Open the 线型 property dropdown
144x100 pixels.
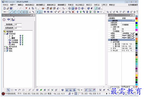132,36
